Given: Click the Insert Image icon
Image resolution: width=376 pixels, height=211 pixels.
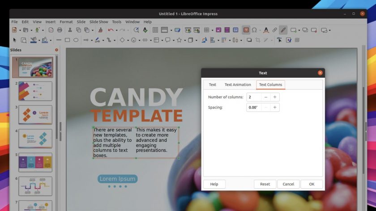Looking at the screenshot, I should point(218,30).
